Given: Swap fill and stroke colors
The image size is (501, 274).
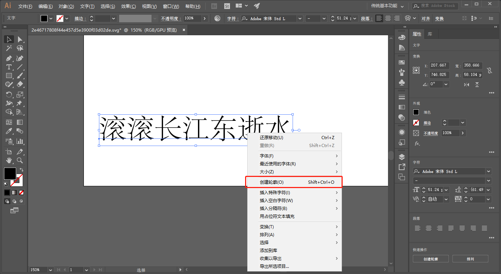Looking at the screenshot, I should (22, 170).
